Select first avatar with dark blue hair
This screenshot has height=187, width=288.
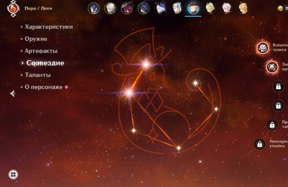94,8
